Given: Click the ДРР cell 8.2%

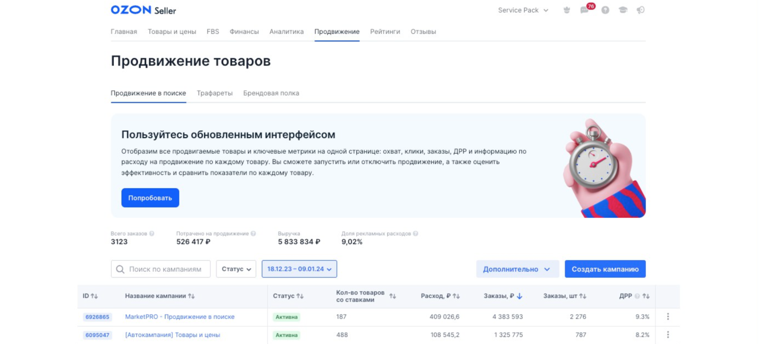Looking at the screenshot, I should pyautogui.click(x=642, y=335).
